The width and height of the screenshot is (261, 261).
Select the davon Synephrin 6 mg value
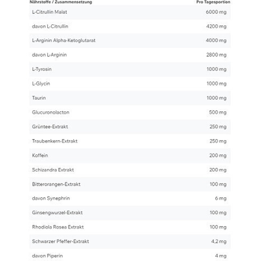[220, 198]
